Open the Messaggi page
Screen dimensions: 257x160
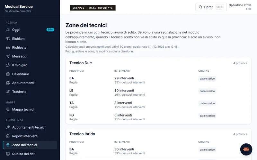tap(30, 56)
